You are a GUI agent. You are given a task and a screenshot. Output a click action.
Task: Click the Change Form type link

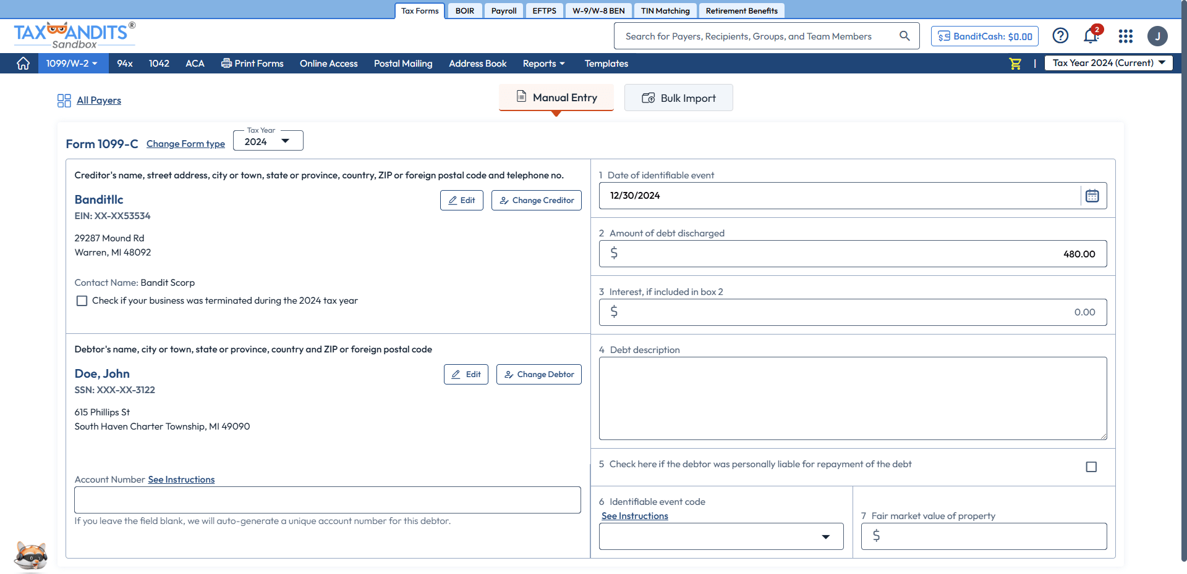[x=185, y=144]
